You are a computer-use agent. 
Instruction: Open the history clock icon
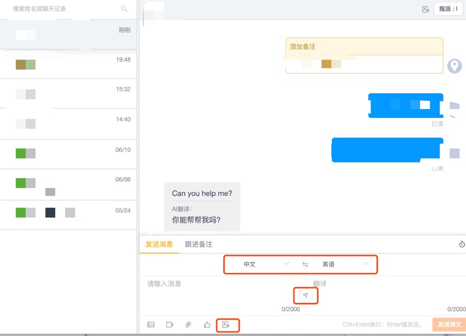(462, 244)
